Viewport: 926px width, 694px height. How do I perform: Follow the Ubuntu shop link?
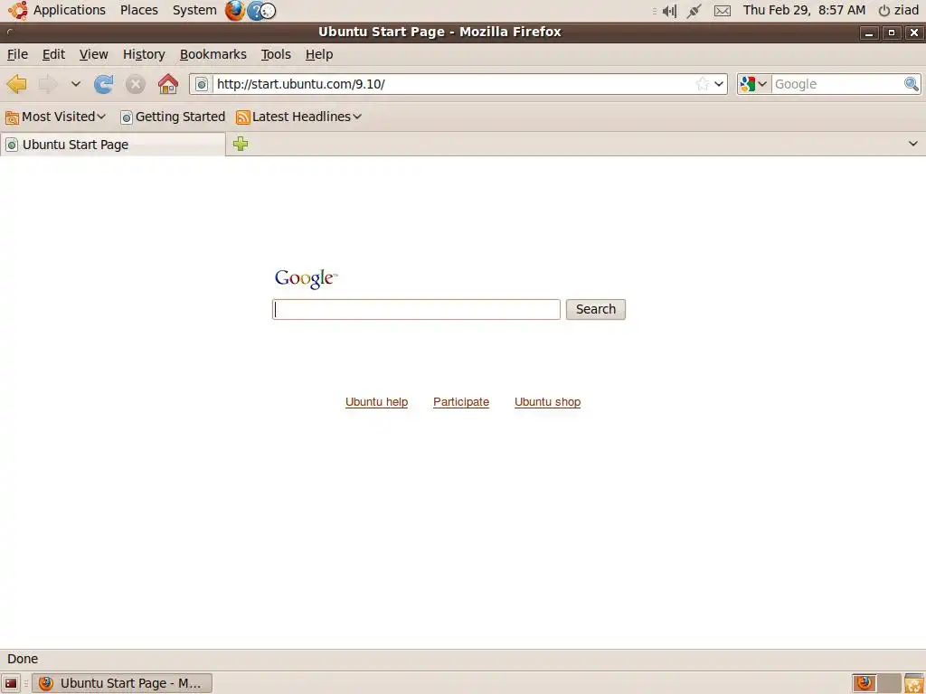tap(547, 402)
